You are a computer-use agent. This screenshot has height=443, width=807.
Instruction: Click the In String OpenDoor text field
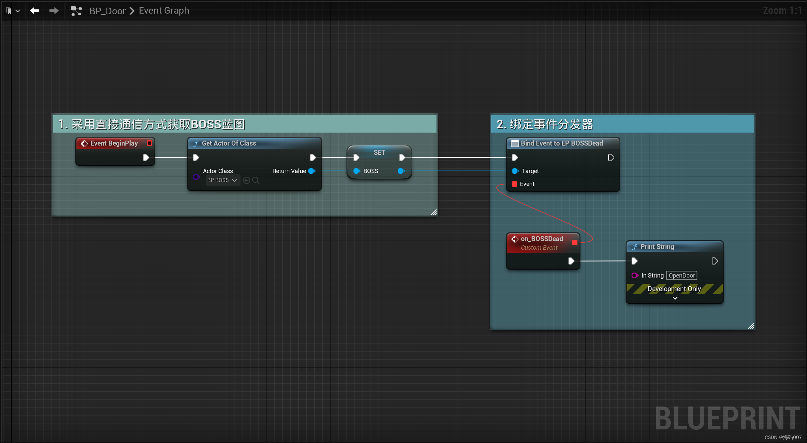[x=681, y=276]
